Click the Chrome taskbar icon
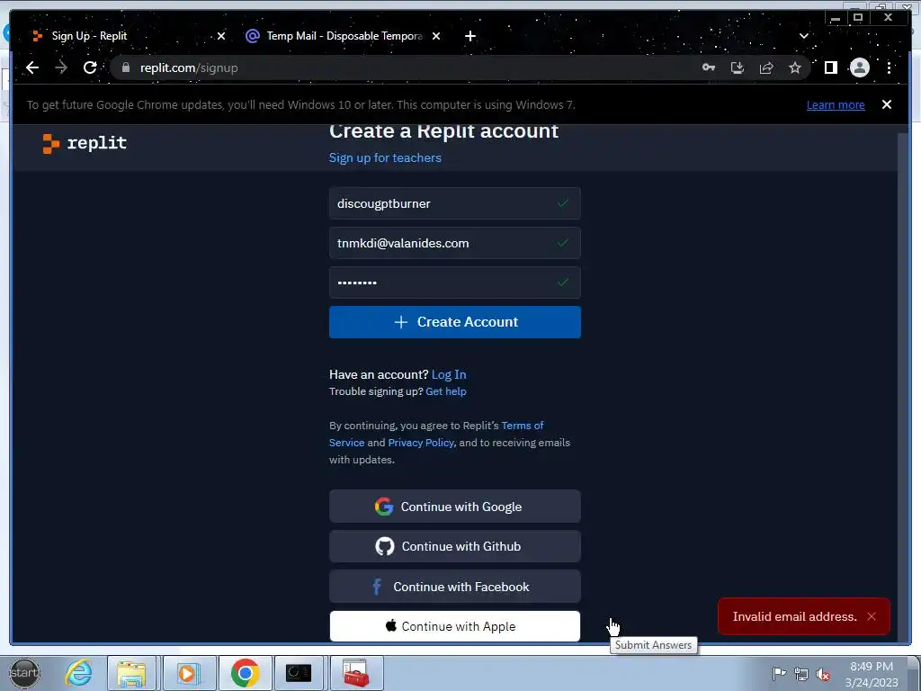This screenshot has width=921, height=691. click(x=245, y=673)
